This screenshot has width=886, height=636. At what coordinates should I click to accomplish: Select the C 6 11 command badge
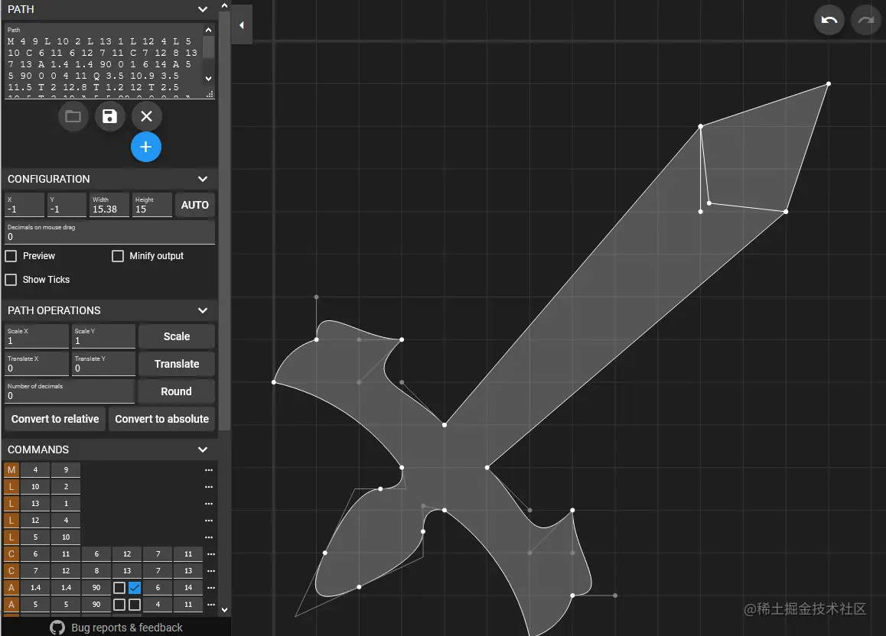tap(11, 554)
